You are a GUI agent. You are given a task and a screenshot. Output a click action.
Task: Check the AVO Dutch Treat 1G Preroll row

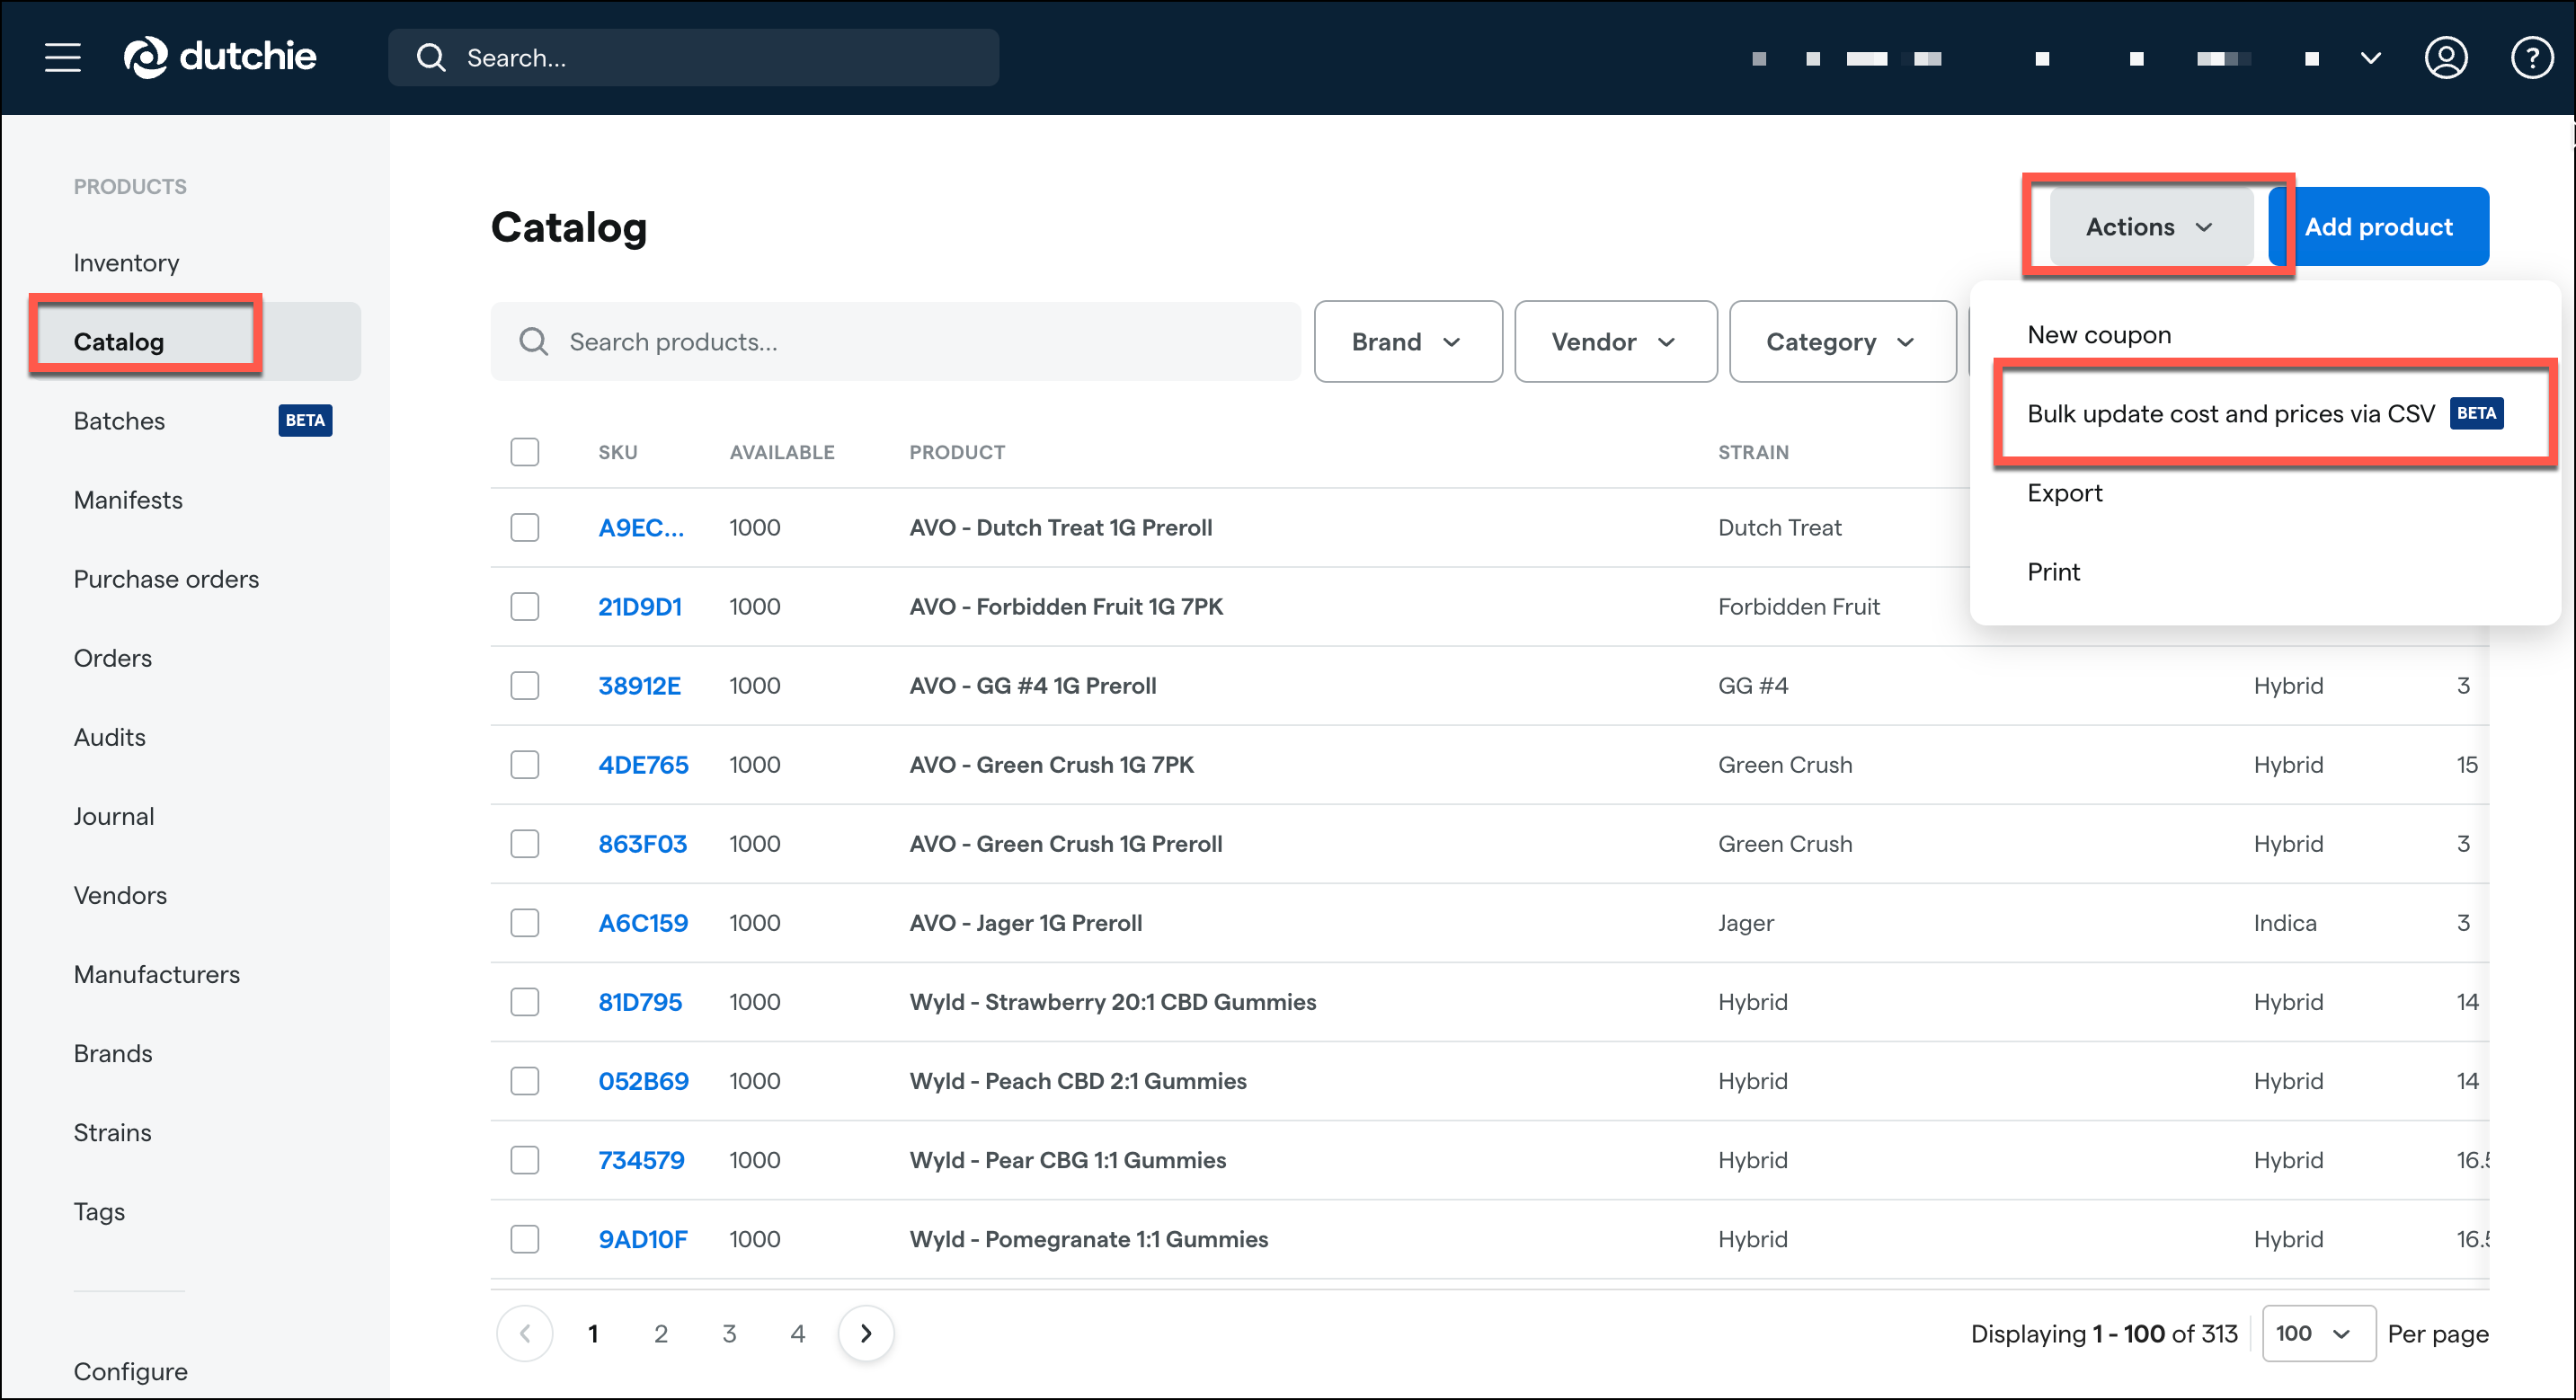pos(524,527)
